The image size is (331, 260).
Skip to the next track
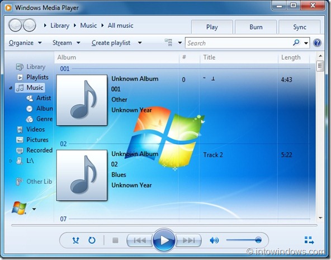[188, 240]
